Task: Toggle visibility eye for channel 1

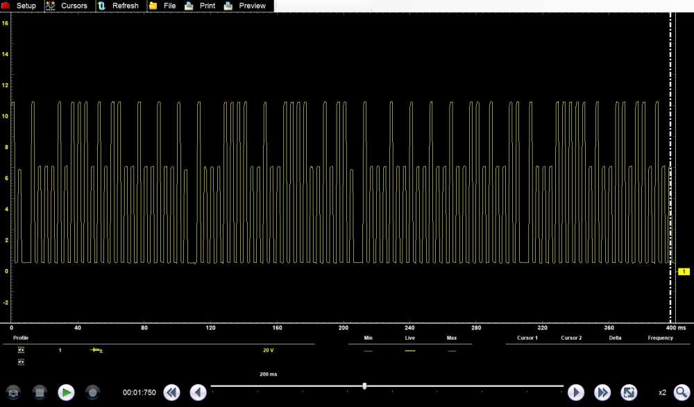Action: 21,350
